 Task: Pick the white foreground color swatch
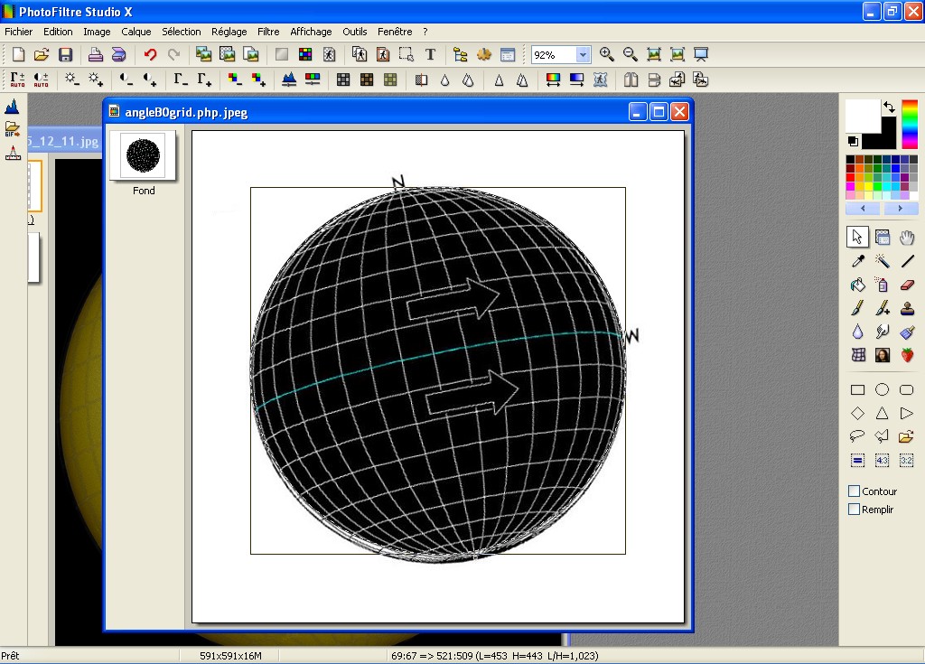tap(861, 115)
